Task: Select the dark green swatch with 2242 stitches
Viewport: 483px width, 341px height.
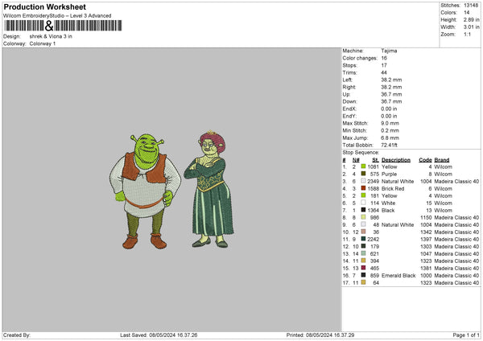Action: tap(363, 239)
